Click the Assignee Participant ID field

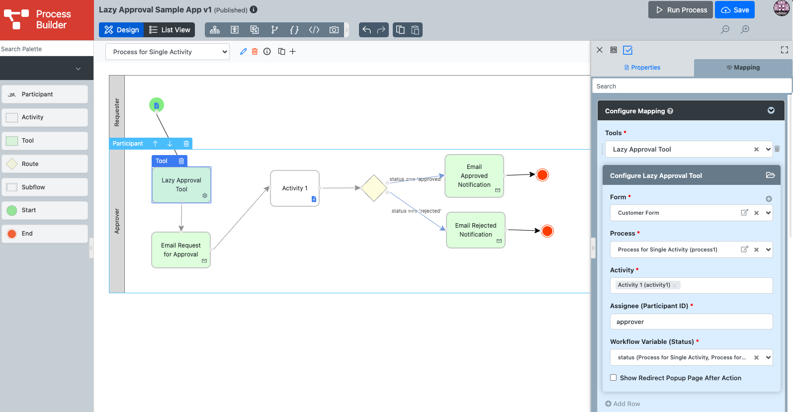point(691,322)
